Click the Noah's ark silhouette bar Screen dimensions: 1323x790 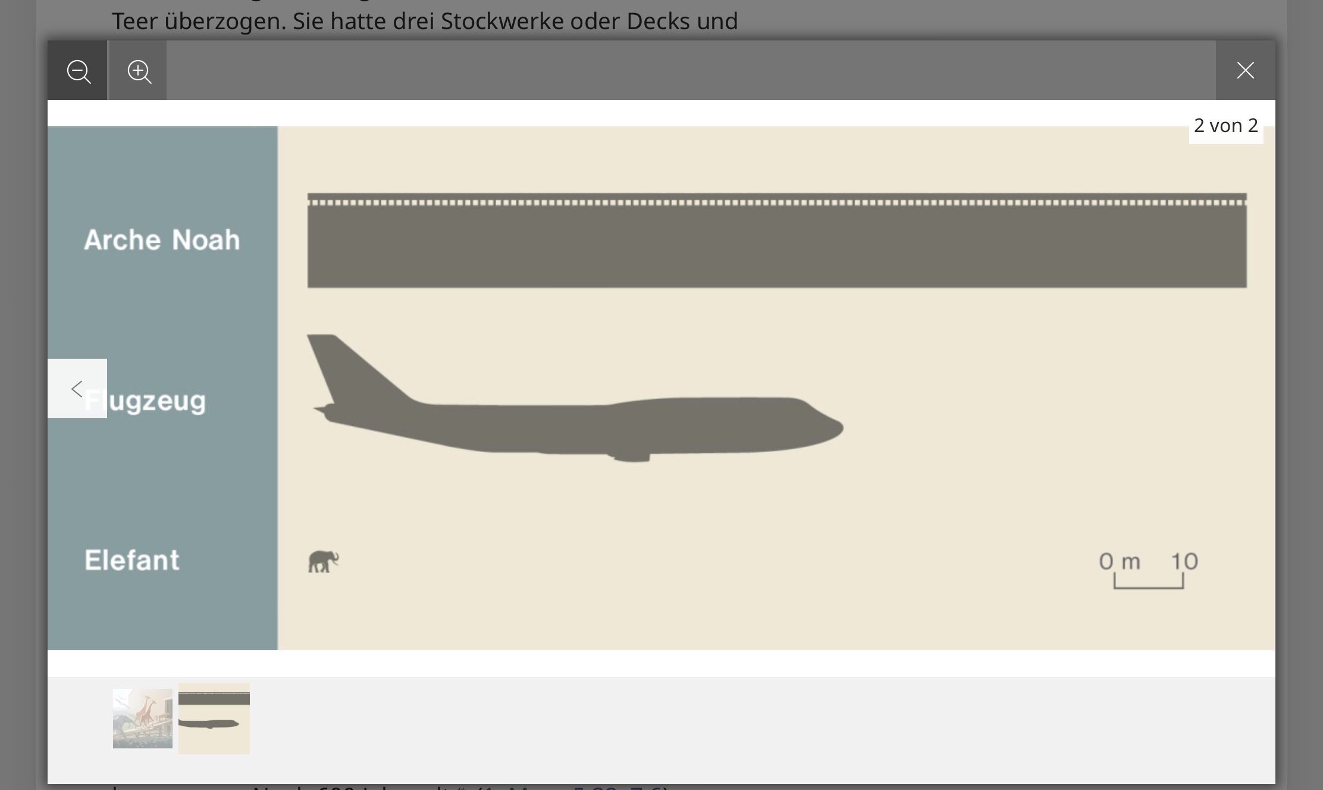pyautogui.click(x=777, y=240)
